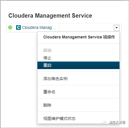Click the "Cloudera Management Service" page heading
The image size is (129, 128).
(50, 16)
